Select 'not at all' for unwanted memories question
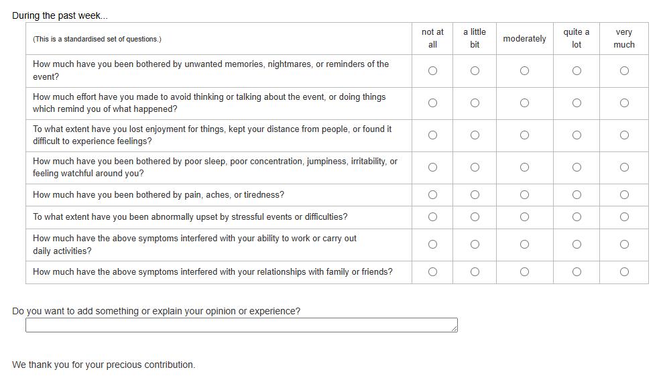This screenshot has width=665, height=382. (432, 70)
